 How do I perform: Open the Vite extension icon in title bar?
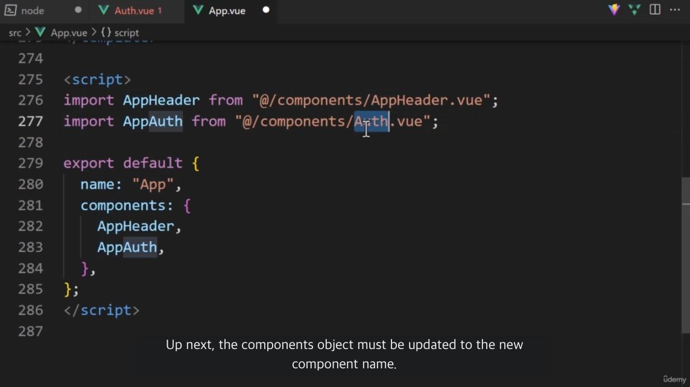[614, 10]
